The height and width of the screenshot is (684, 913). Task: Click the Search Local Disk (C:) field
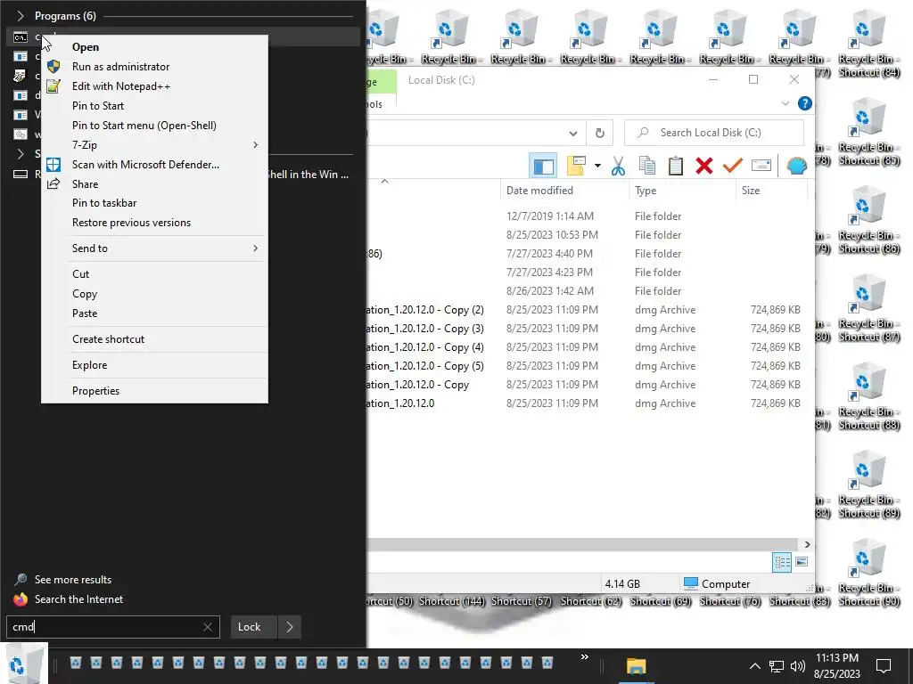714,133
